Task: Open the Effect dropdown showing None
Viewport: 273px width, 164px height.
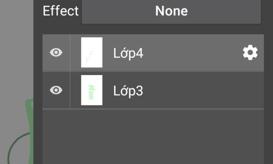Action: point(171,11)
